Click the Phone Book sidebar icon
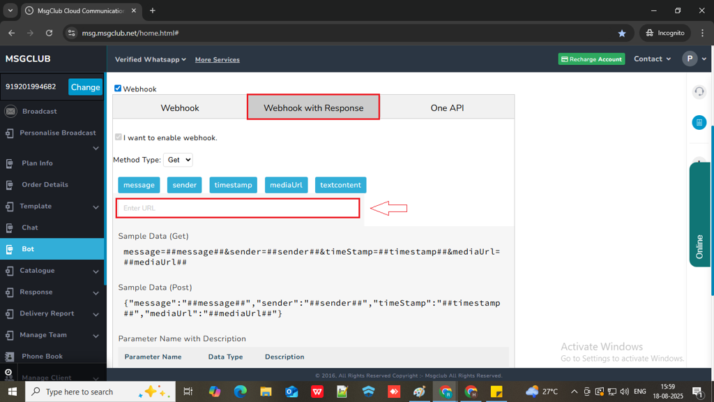 10,357
